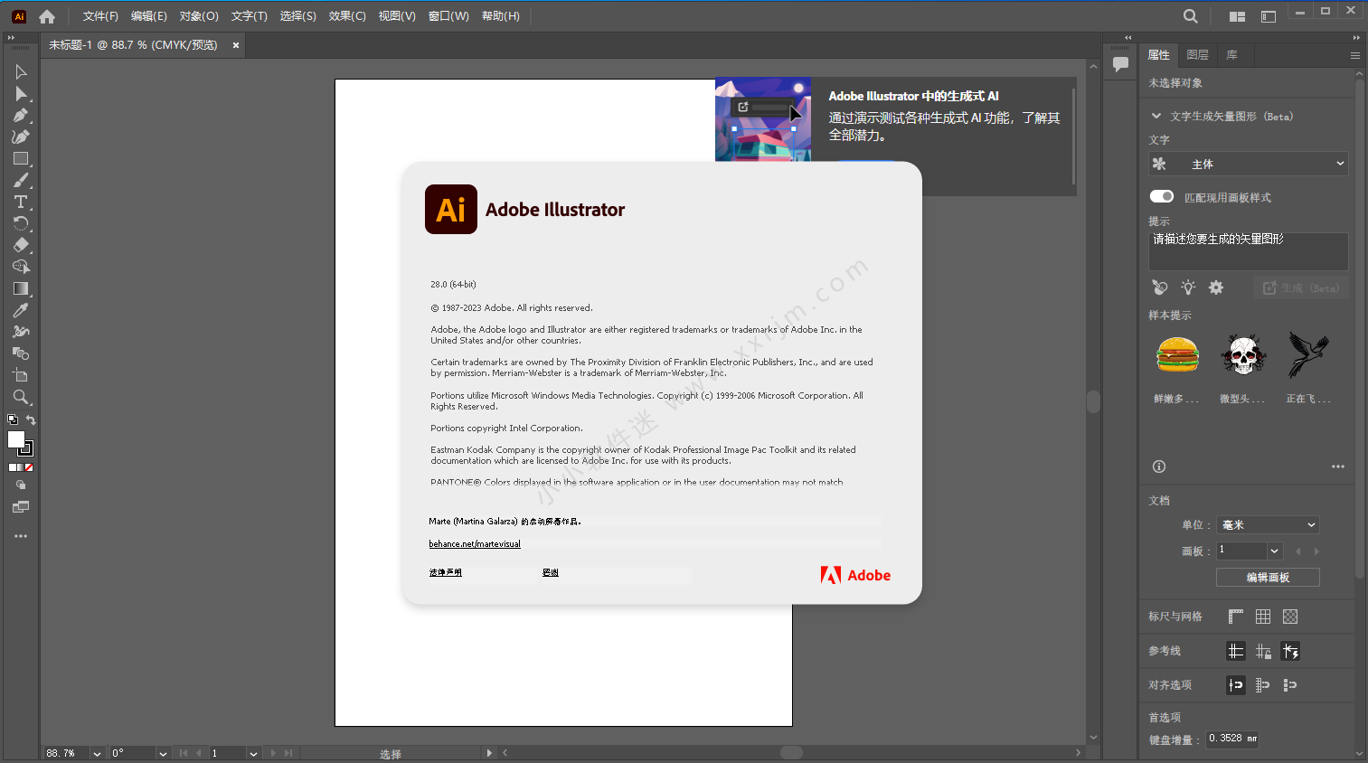Select the burger sample prompt thumbnail
Viewport: 1368px width, 763px height.
tap(1177, 355)
